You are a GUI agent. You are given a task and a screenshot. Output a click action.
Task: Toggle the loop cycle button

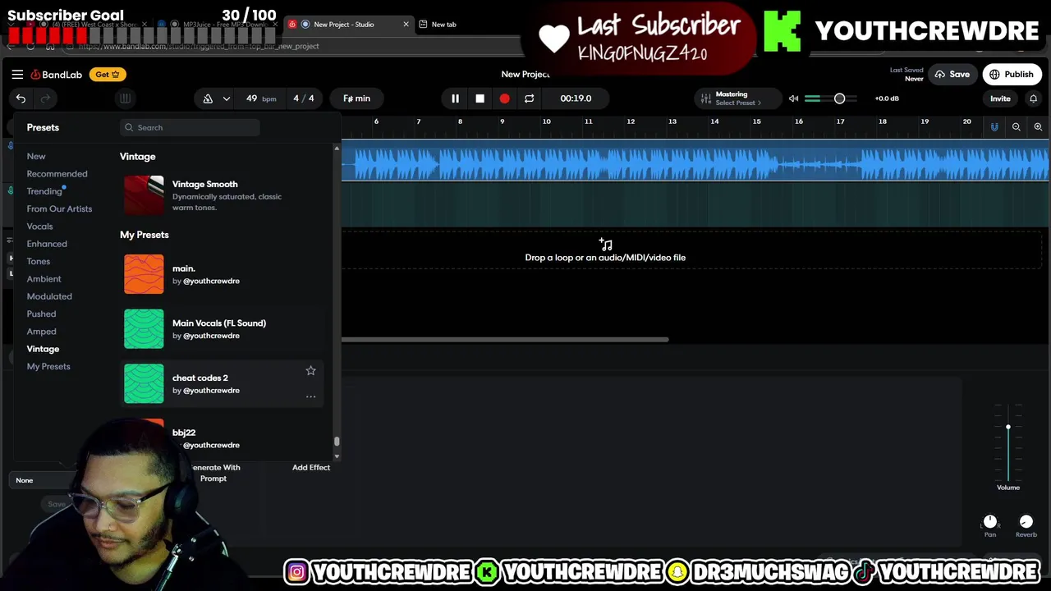[529, 98]
